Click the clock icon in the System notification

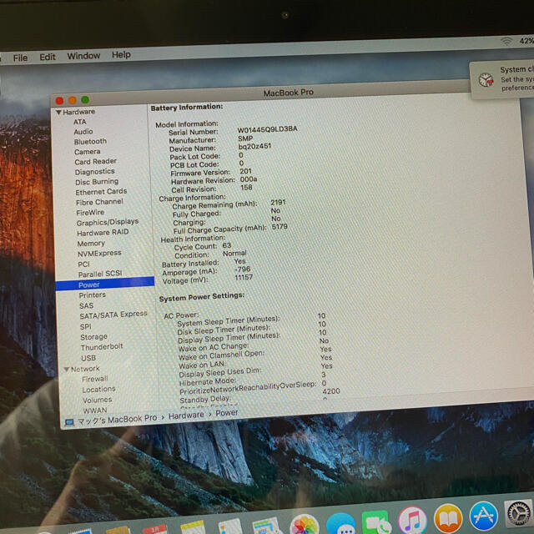coord(486,80)
